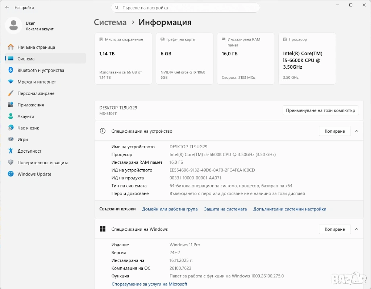Open the Приложения settings category
The width and height of the screenshot is (371, 289).
click(30, 105)
